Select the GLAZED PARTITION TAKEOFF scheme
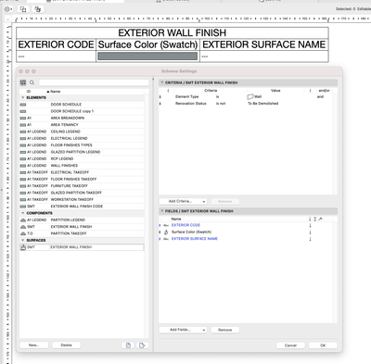The width and height of the screenshot is (371, 364). [82, 193]
